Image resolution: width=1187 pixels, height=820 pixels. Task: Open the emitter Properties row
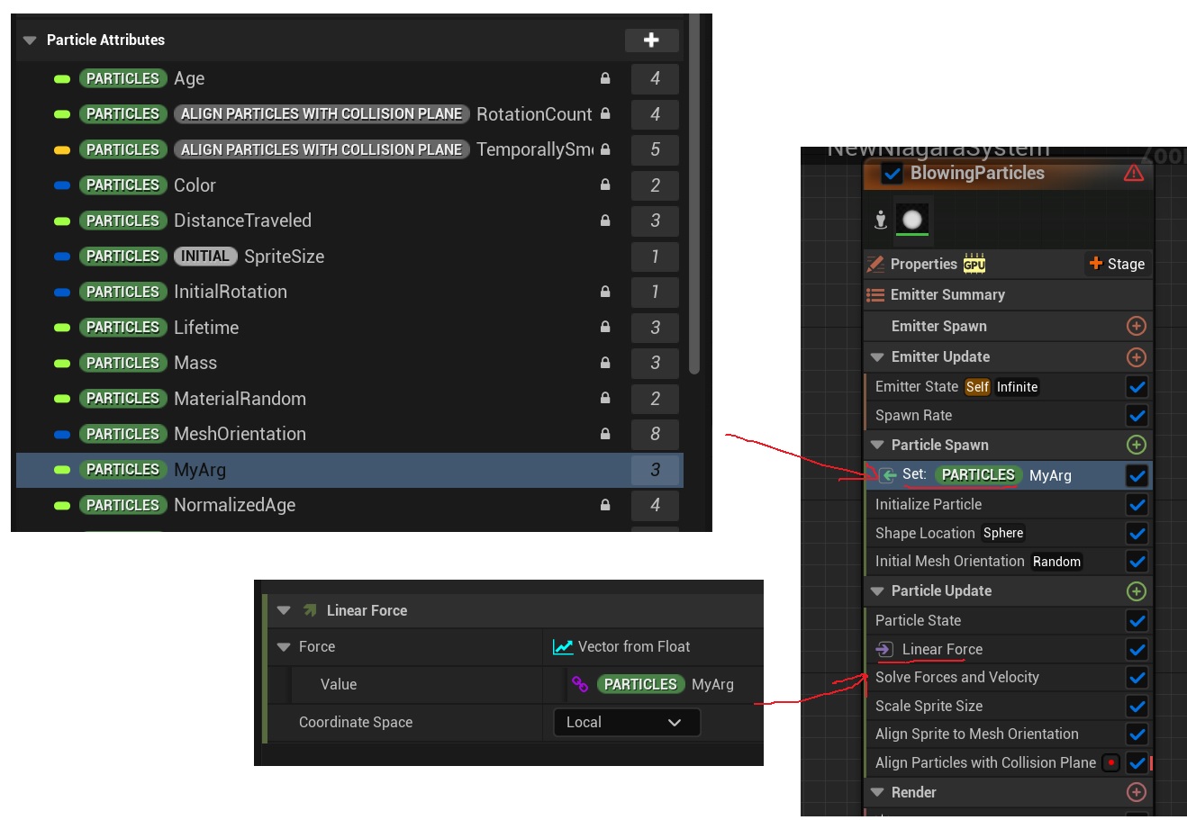point(1008,264)
